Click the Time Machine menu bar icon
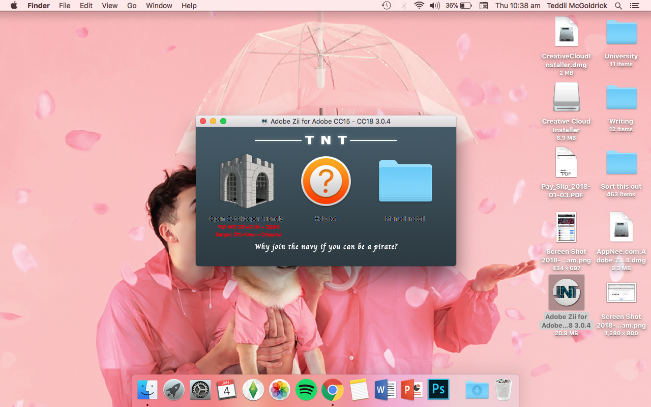This screenshot has width=651, height=407. click(x=387, y=6)
